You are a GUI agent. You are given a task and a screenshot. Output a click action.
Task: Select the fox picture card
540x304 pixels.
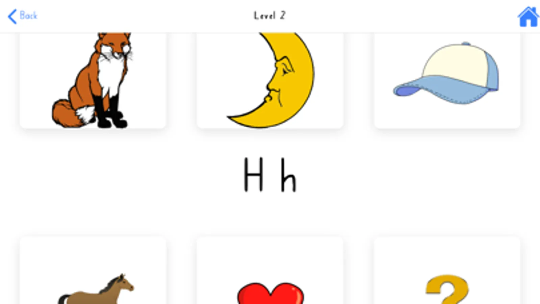93,80
